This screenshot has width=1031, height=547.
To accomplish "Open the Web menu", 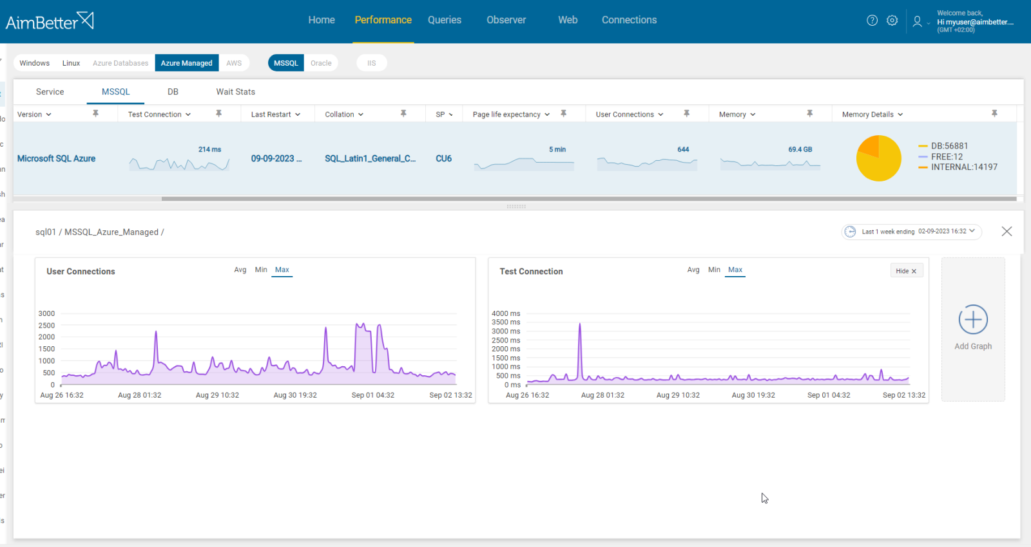I will pos(568,20).
